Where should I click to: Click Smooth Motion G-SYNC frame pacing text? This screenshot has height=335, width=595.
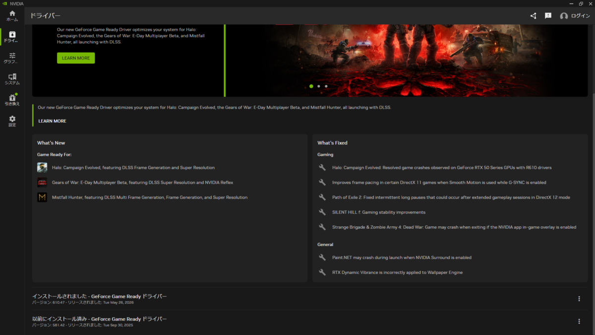(x=439, y=183)
